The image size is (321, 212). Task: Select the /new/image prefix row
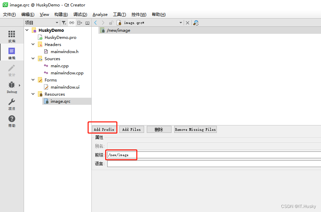(210, 30)
